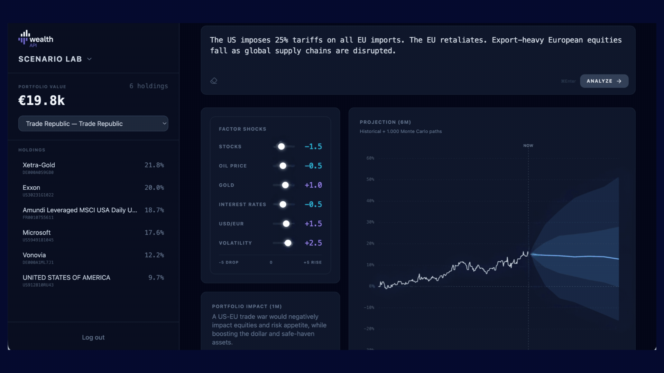664x373 pixels.
Task: Click the Log out link
Action: tap(93, 337)
